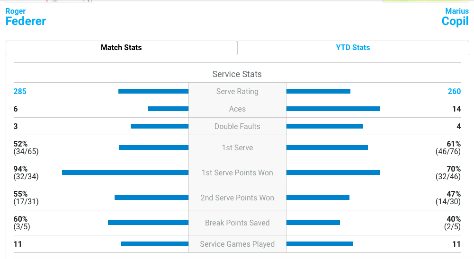The image size is (474, 259).
Task: Switch to the YTD Stats tab
Action: [353, 47]
